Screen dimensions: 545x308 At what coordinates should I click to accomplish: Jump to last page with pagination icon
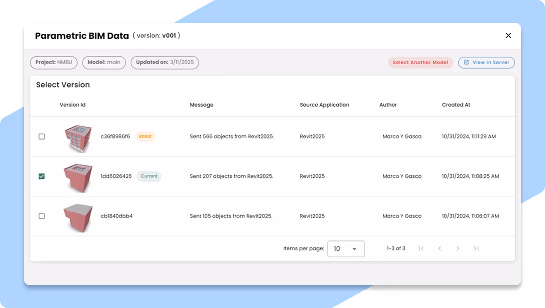[476, 248]
